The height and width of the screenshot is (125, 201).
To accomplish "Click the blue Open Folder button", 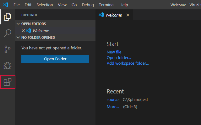I will point(55,59).
